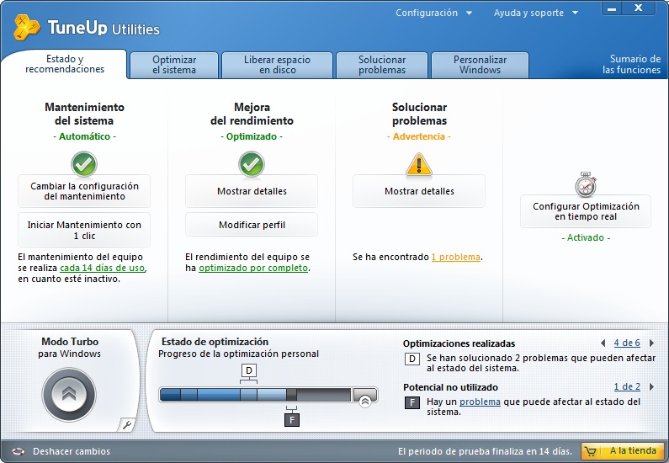Open the Configuración dropdown menu

pyautogui.click(x=433, y=13)
